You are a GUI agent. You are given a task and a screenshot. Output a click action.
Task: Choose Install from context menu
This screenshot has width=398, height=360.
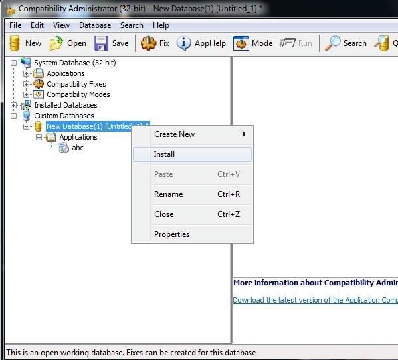(192, 154)
